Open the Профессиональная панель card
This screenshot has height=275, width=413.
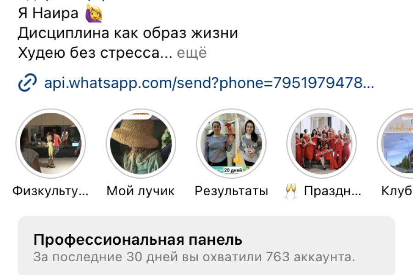point(206,246)
